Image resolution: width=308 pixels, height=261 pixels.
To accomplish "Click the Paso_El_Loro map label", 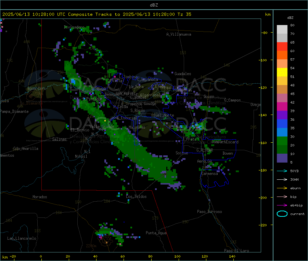I will coord(236,251).
